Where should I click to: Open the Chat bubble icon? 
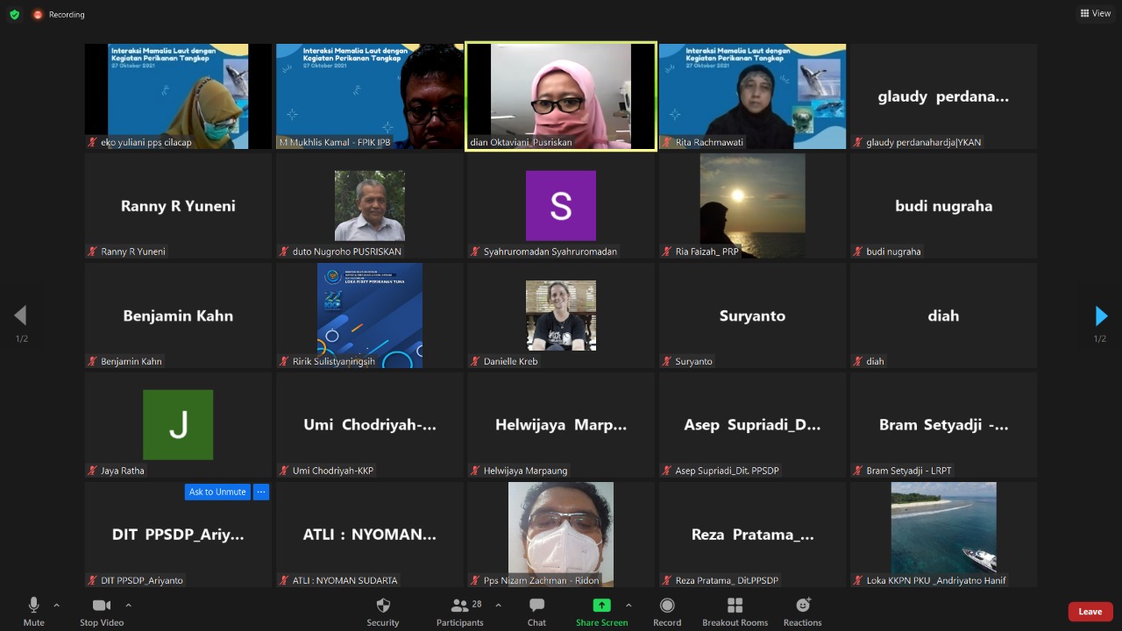coord(536,606)
